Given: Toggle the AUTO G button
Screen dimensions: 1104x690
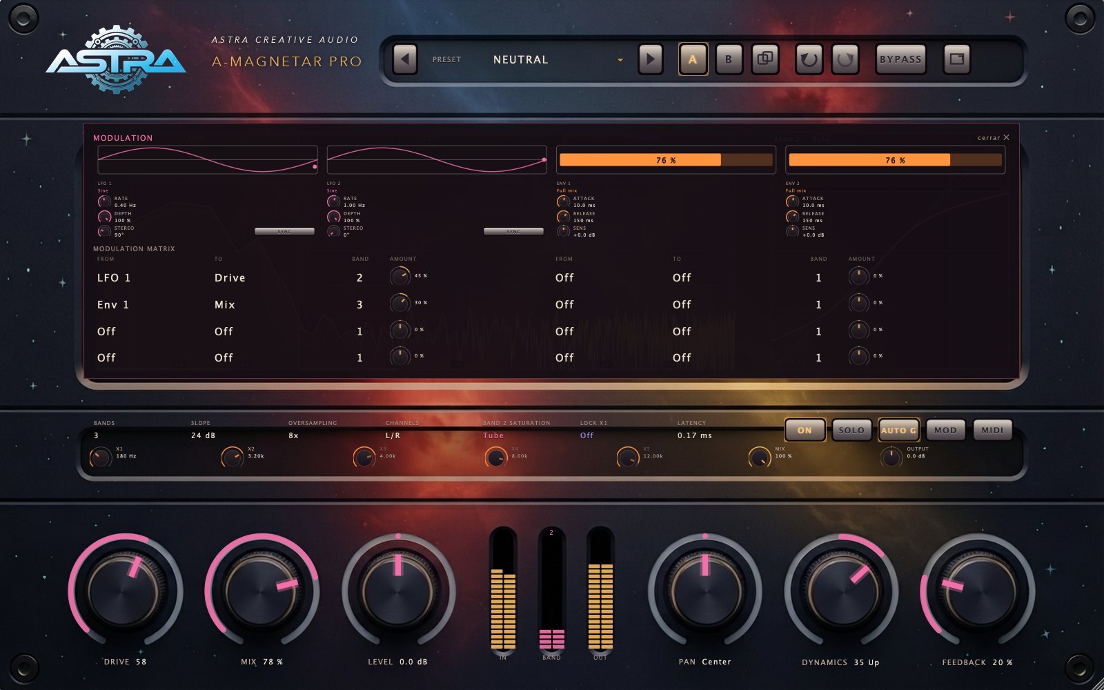Looking at the screenshot, I should pyautogui.click(x=898, y=430).
